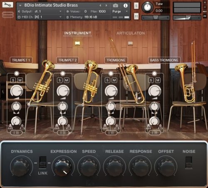The height and width of the screenshot is (188, 208).
Task: Mute the Bass Trombone channel
Action: pos(158,80)
